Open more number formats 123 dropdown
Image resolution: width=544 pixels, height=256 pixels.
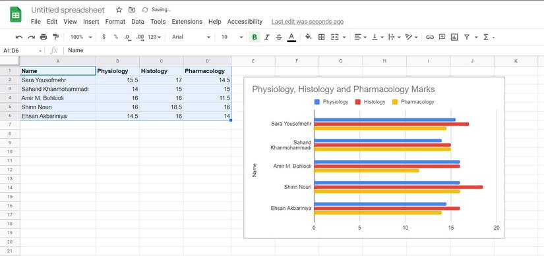[x=154, y=37]
